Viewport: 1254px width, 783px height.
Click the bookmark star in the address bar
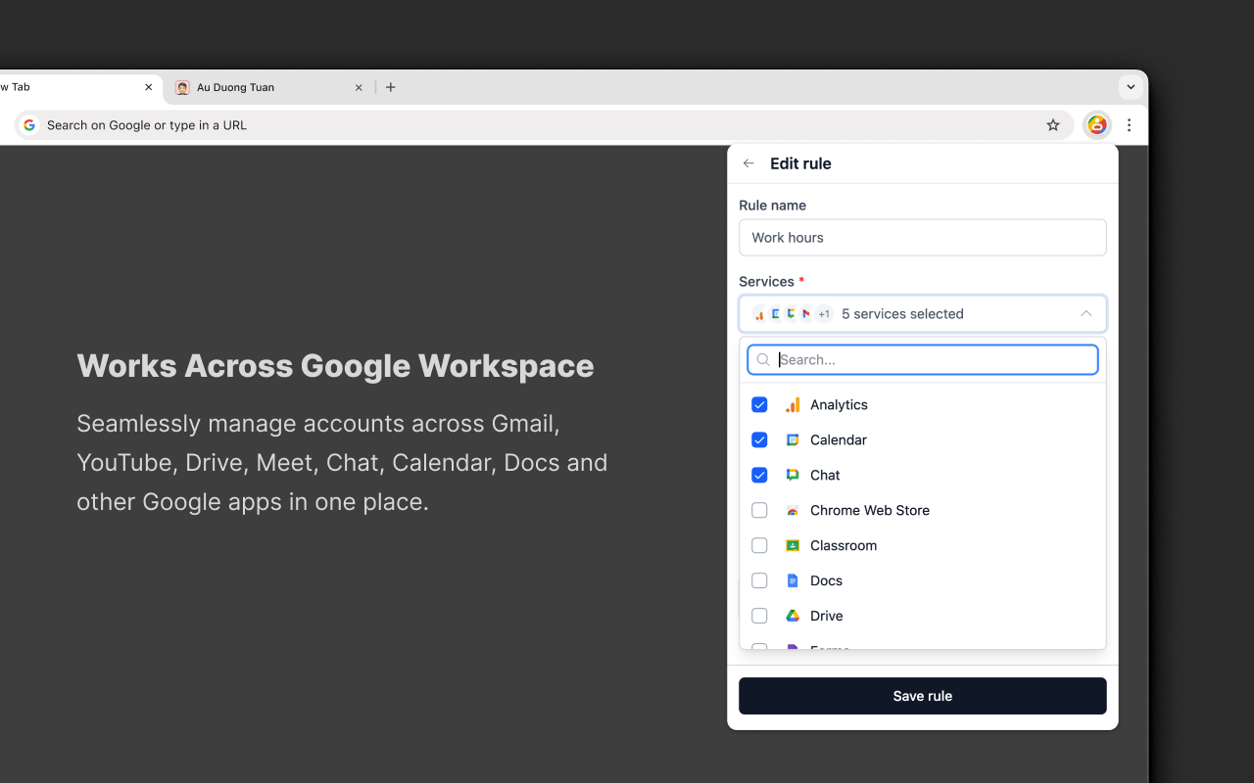(x=1052, y=124)
